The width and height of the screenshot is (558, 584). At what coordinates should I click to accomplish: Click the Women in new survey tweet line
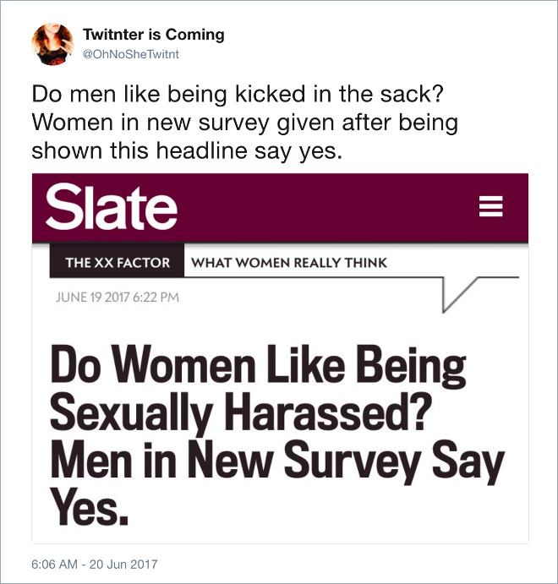point(244,123)
